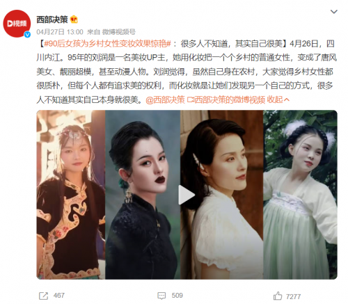Click thumbnail of woman in green hanfu
Viewport: 348px width, 304px height.
(x=300, y=195)
